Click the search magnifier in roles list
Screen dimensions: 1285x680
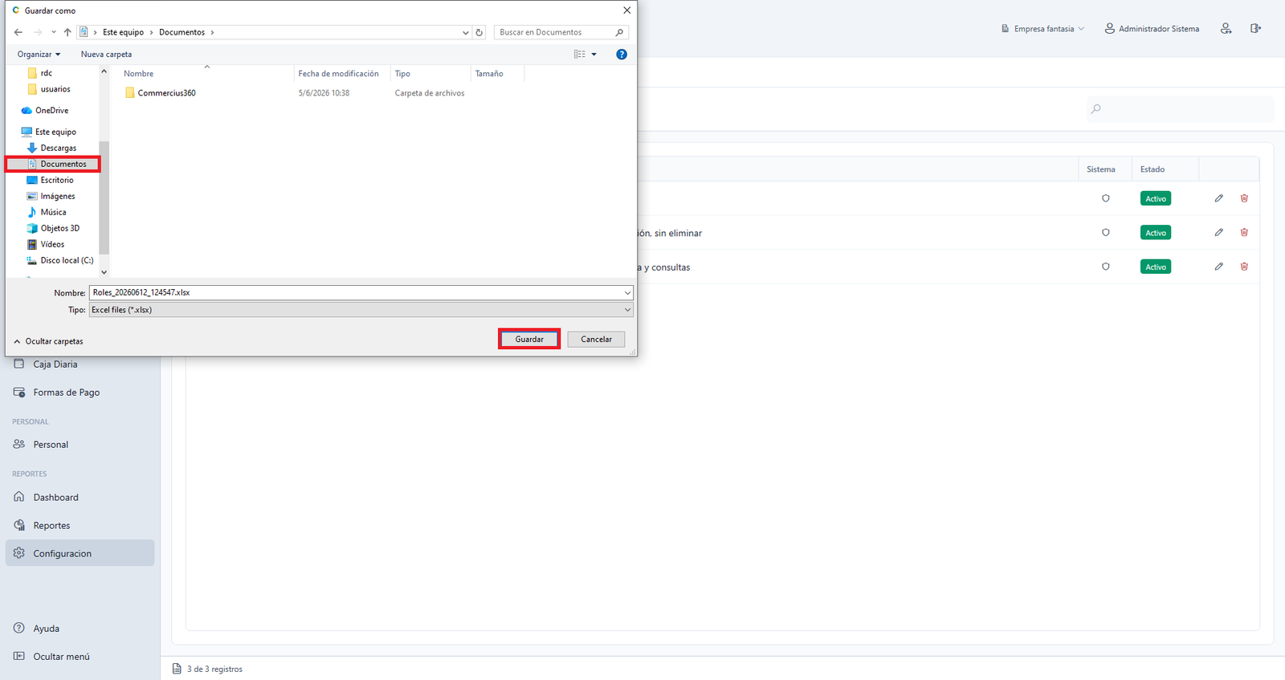click(1096, 109)
